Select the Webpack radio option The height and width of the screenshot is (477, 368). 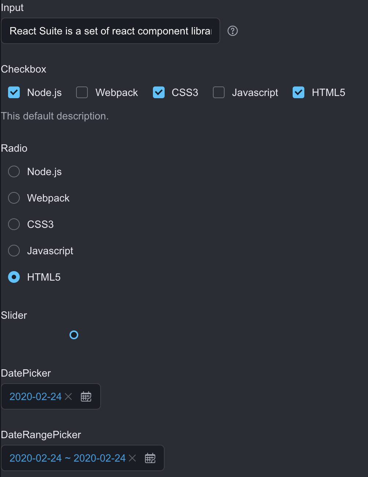point(14,198)
